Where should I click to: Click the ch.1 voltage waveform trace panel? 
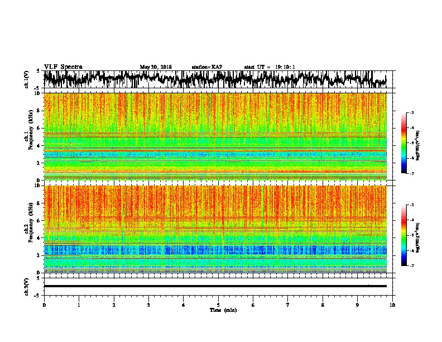coord(218,79)
